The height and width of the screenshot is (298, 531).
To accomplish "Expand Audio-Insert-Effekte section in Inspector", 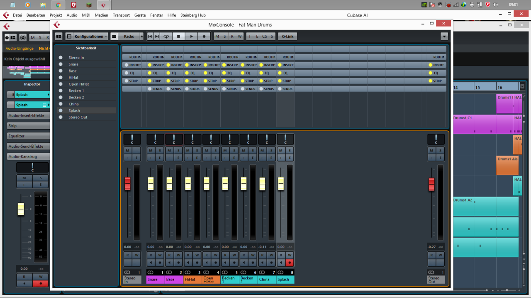I will coord(28,115).
